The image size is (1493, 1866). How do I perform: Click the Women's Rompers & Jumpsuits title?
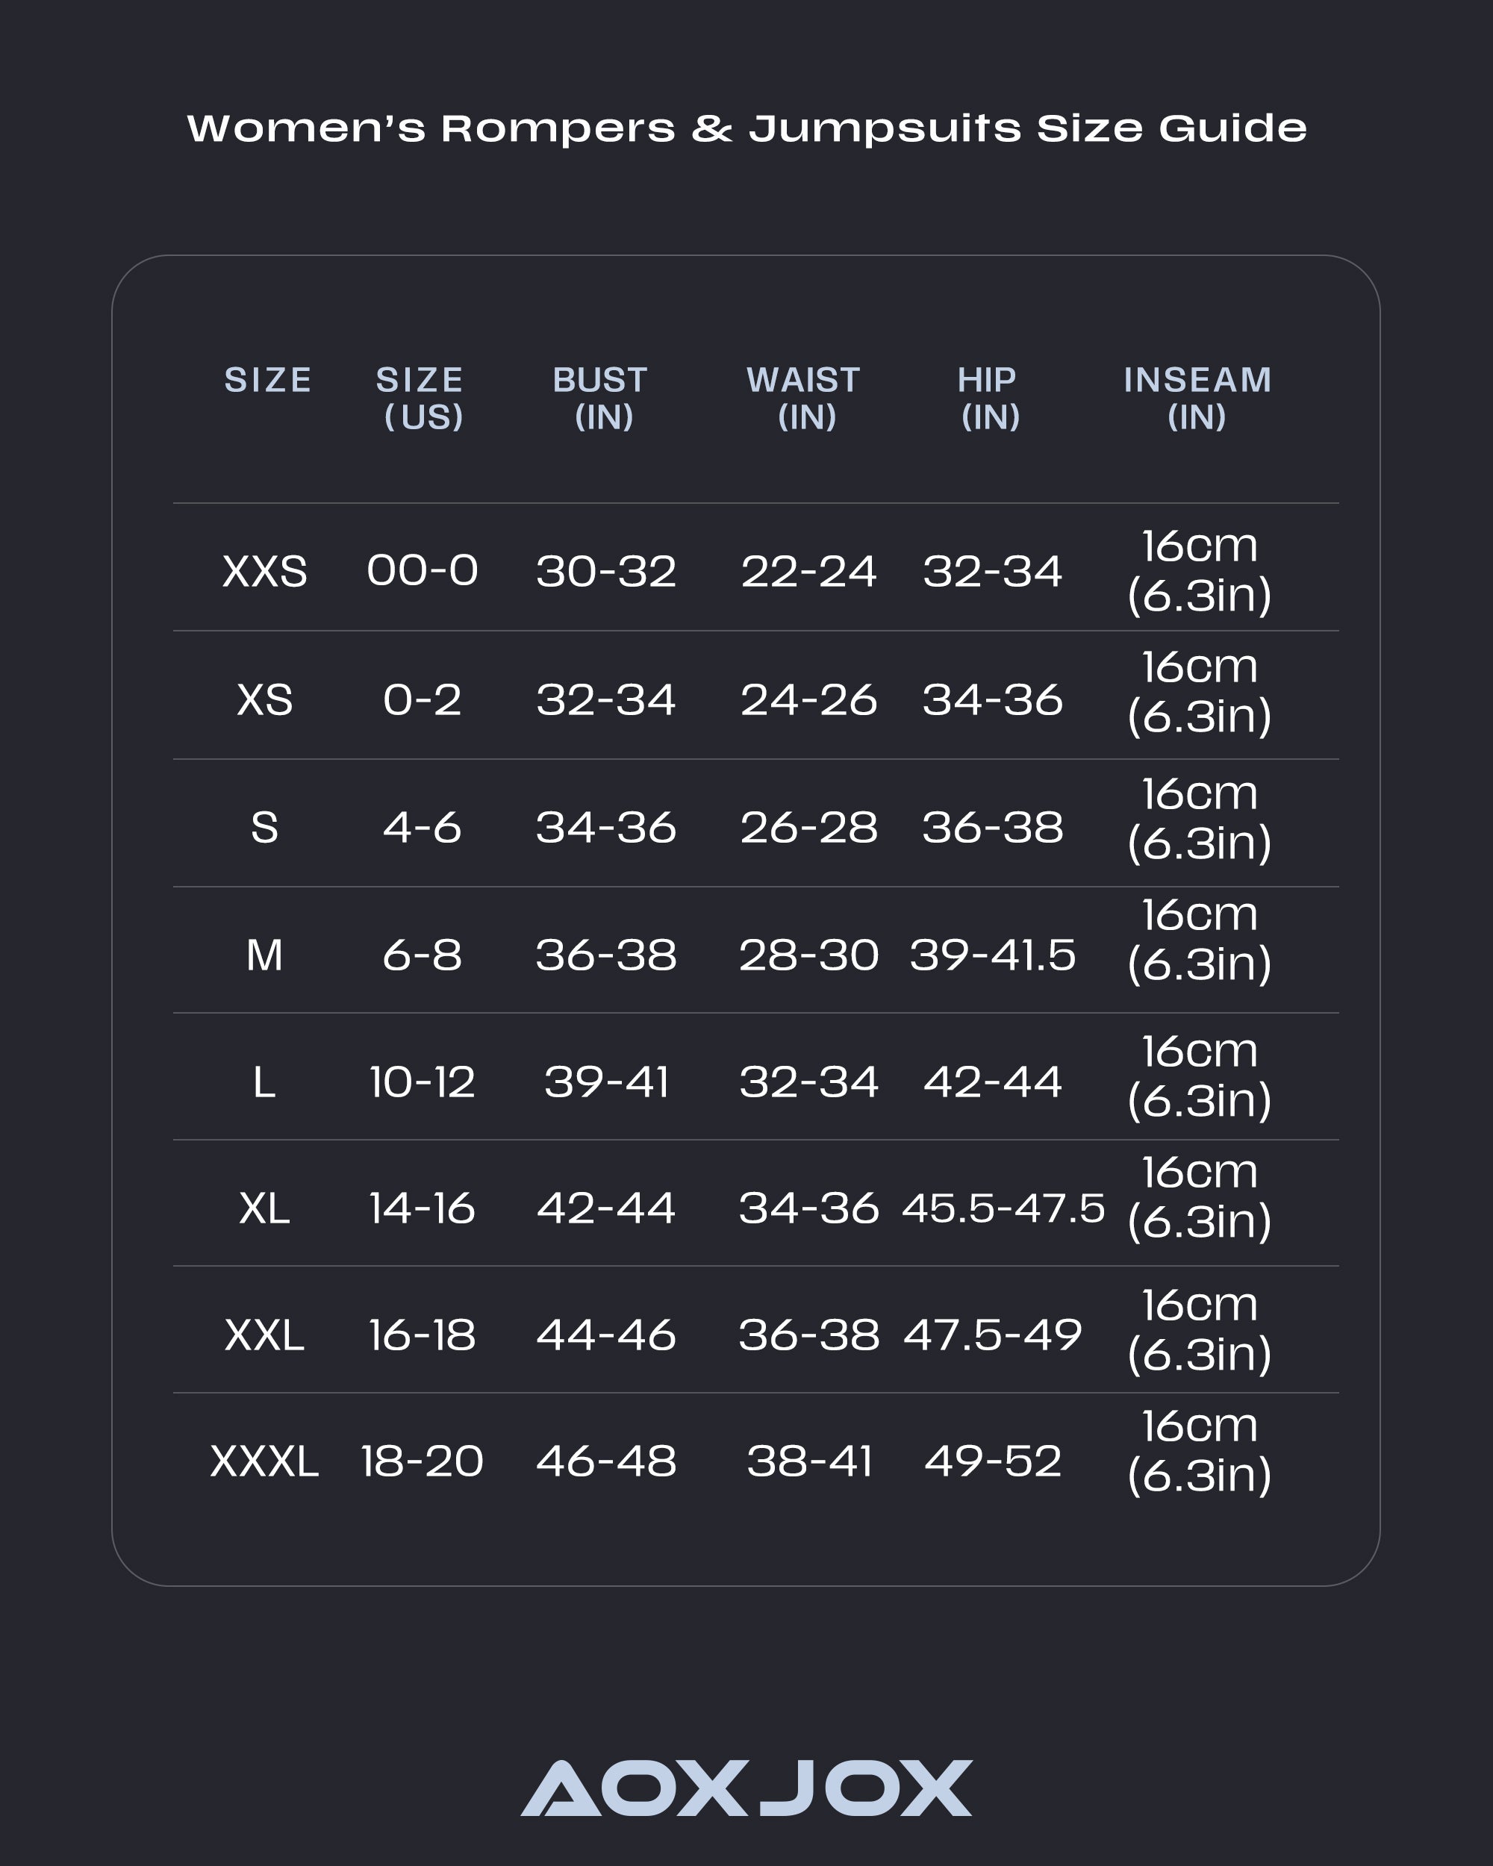(746, 128)
